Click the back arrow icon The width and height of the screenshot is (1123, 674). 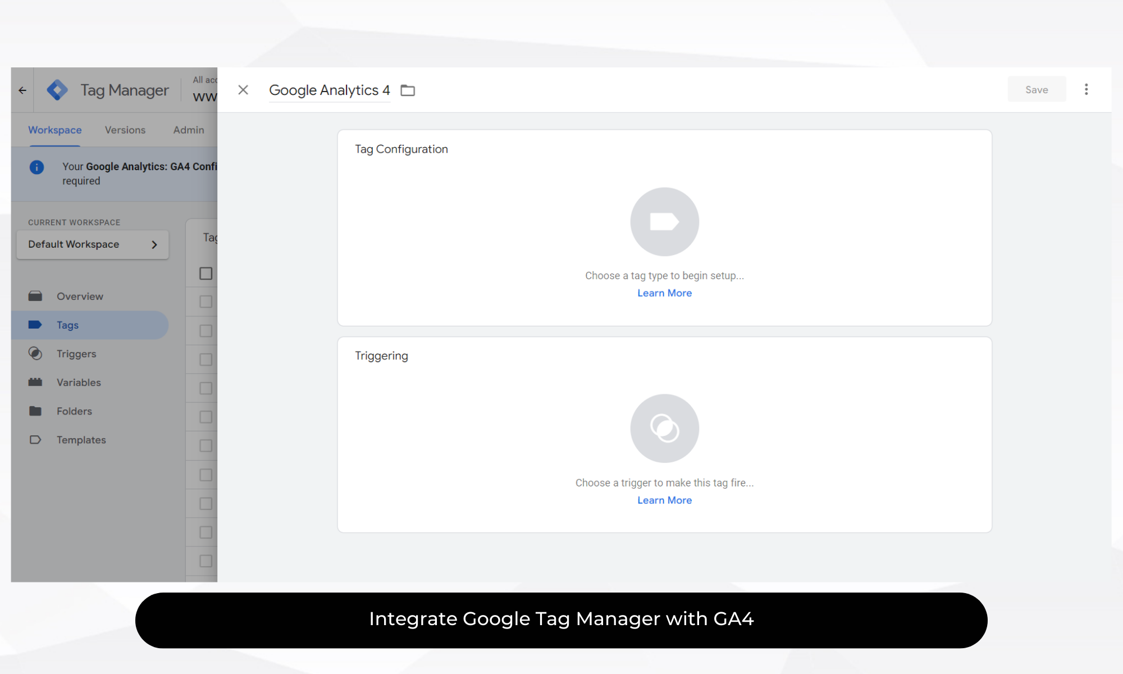pyautogui.click(x=22, y=90)
